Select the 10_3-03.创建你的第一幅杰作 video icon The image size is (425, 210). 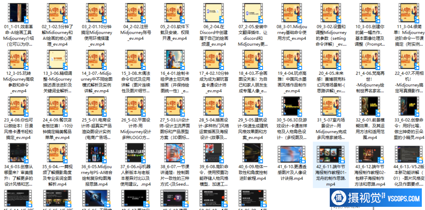(x=370, y=12)
